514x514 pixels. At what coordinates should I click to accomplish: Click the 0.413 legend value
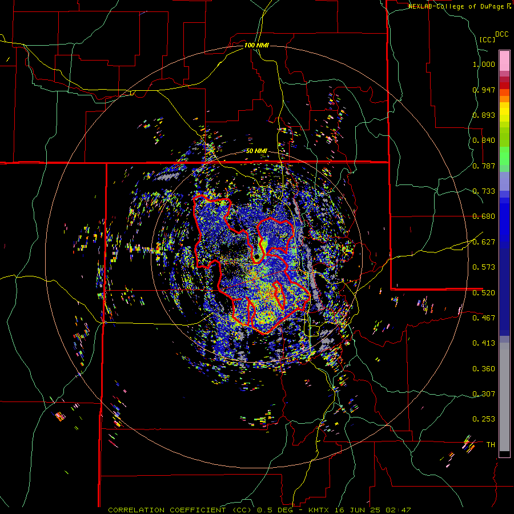484,343
